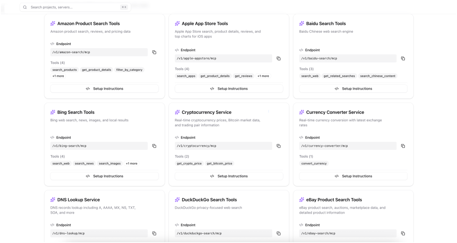The width and height of the screenshot is (457, 243).
Task: Click the code icon next to eBay's Endpoint label
Action: [301, 225]
